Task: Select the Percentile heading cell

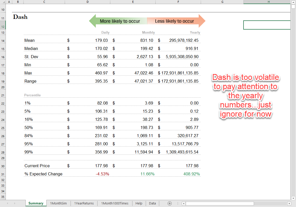Action: click(32, 95)
